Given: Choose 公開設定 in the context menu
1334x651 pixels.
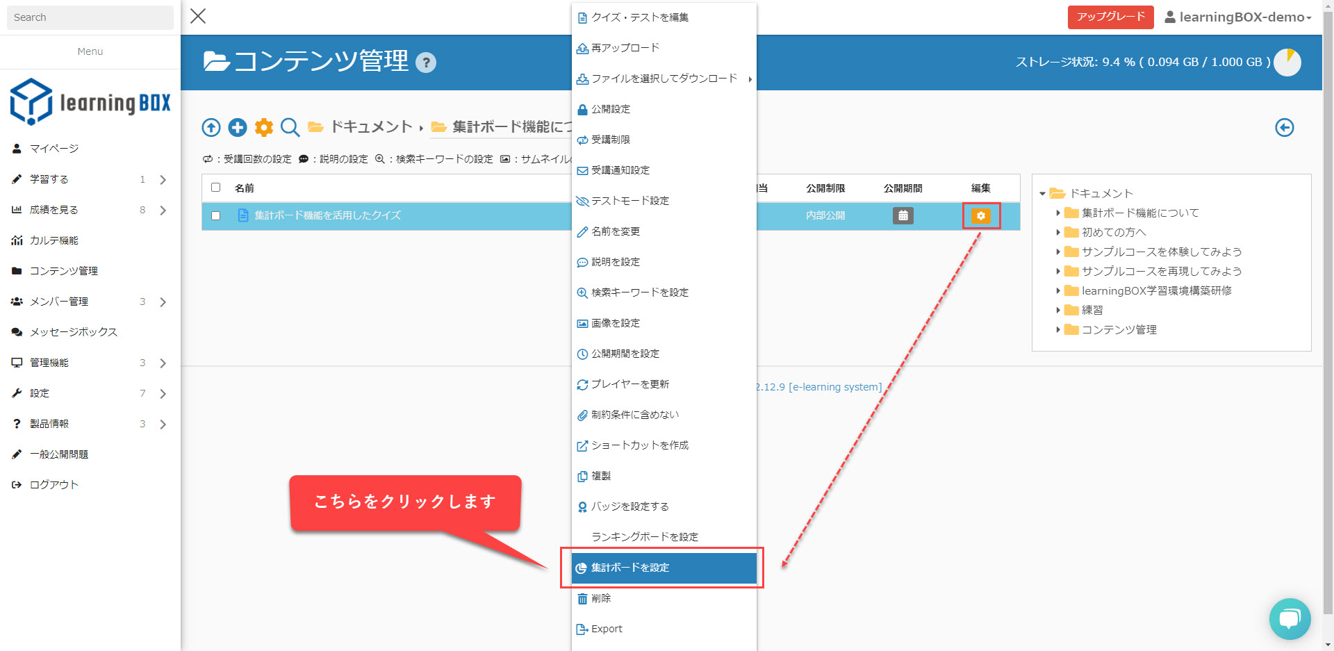Looking at the screenshot, I should [611, 109].
